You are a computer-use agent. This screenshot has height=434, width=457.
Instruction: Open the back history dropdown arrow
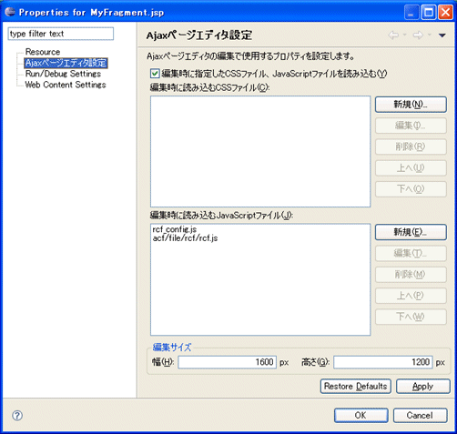(404, 35)
